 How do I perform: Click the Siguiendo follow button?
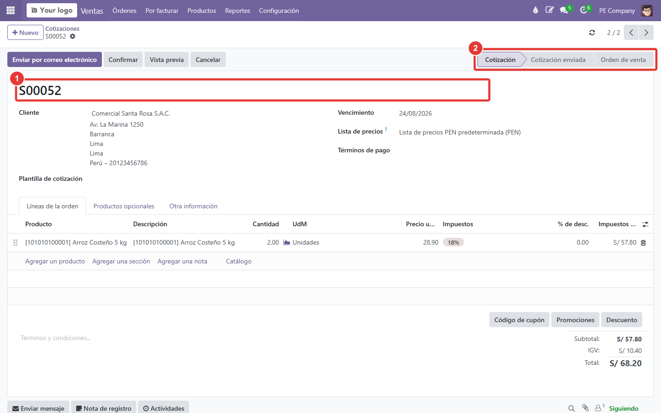click(623, 408)
